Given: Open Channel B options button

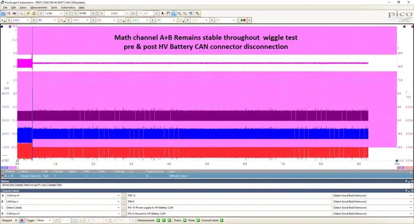Looking at the screenshot, I should [x=62, y=20].
